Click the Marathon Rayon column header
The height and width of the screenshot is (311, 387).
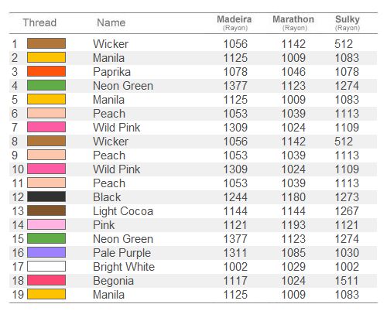point(293,23)
